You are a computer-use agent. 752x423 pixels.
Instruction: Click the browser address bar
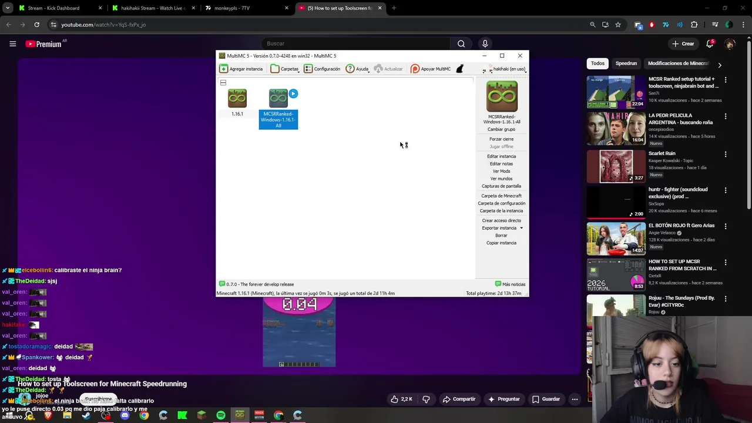pos(317,25)
